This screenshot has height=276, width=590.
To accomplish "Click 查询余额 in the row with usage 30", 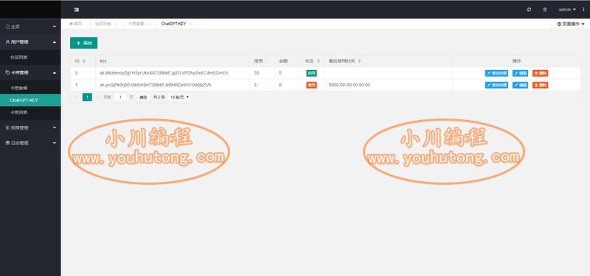I will (x=496, y=73).
